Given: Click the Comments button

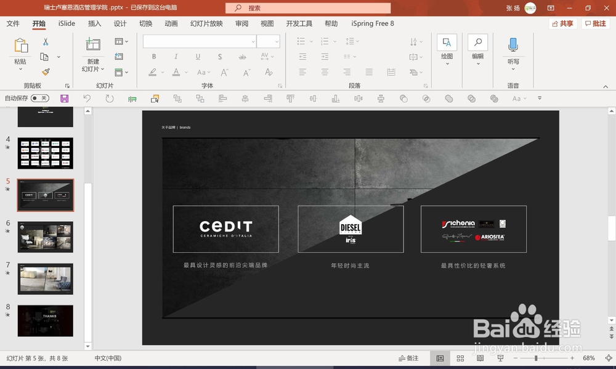Looking at the screenshot, I should pos(596,23).
